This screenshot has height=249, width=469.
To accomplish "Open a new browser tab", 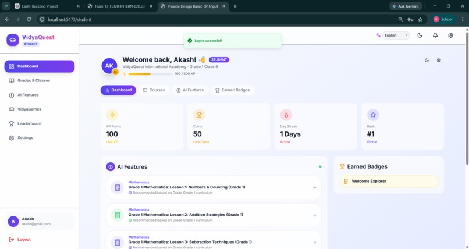I will (235, 6).
